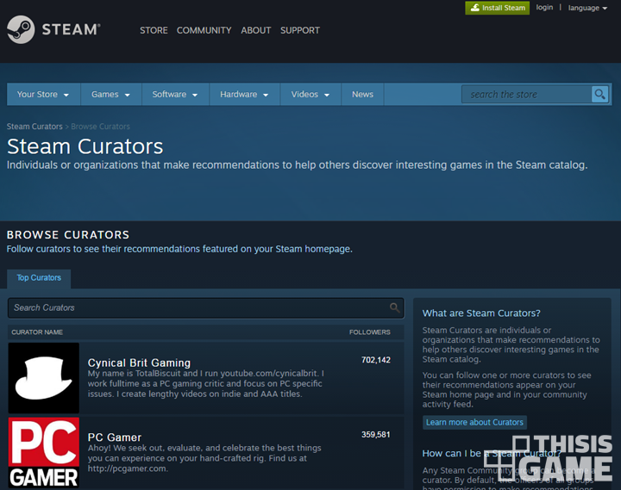
Task: Click Learn more about Curators button
Action: pyautogui.click(x=474, y=422)
